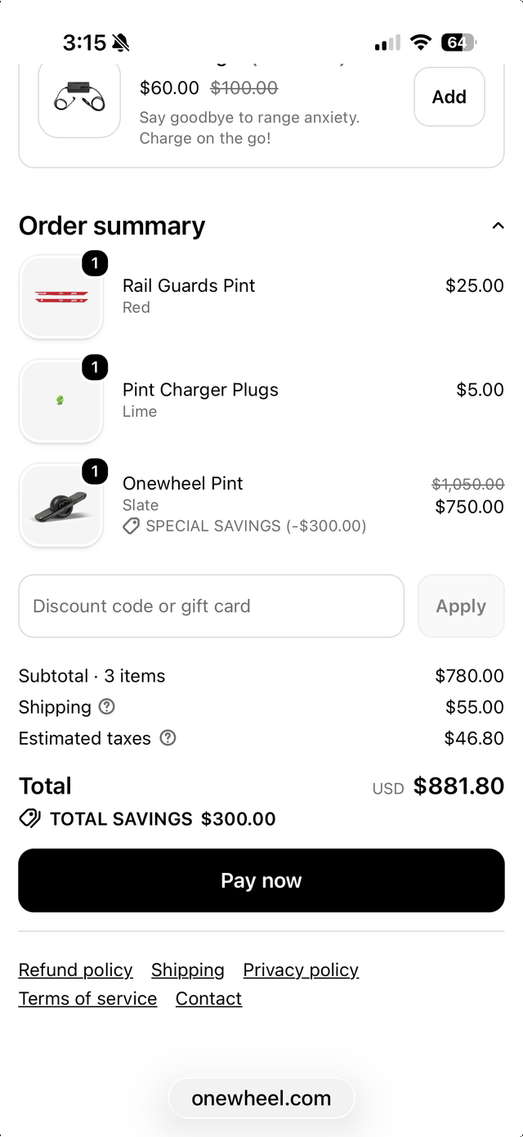Image resolution: width=523 pixels, height=1137 pixels.
Task: Focus the Discount code or gift card field
Action: (x=212, y=606)
